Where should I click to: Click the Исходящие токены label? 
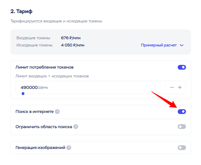pos(34,45)
